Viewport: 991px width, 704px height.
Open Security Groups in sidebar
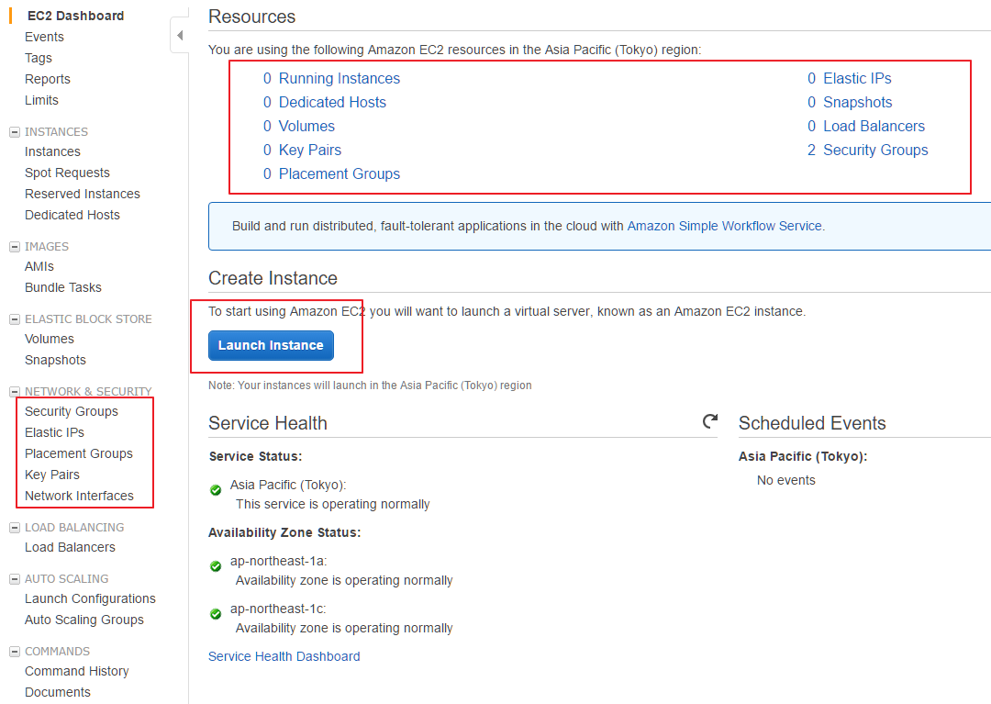pos(72,411)
